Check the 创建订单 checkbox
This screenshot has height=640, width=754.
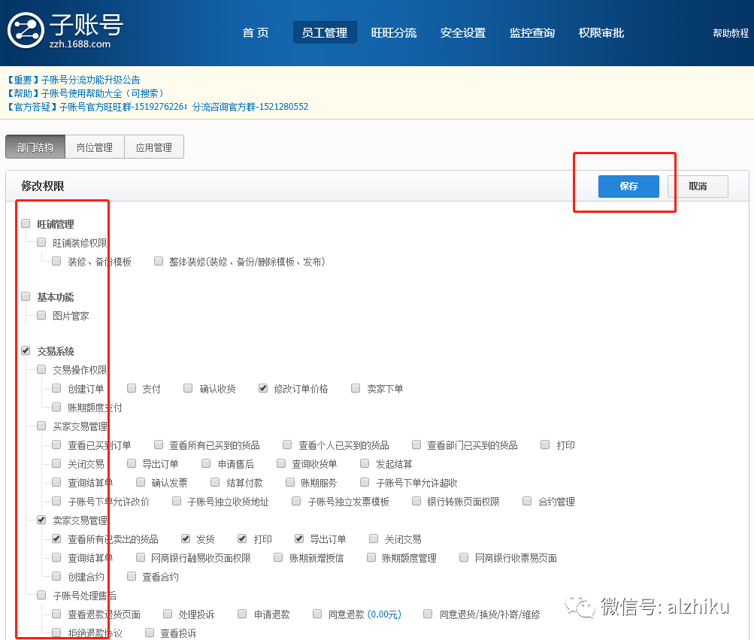tap(56, 388)
